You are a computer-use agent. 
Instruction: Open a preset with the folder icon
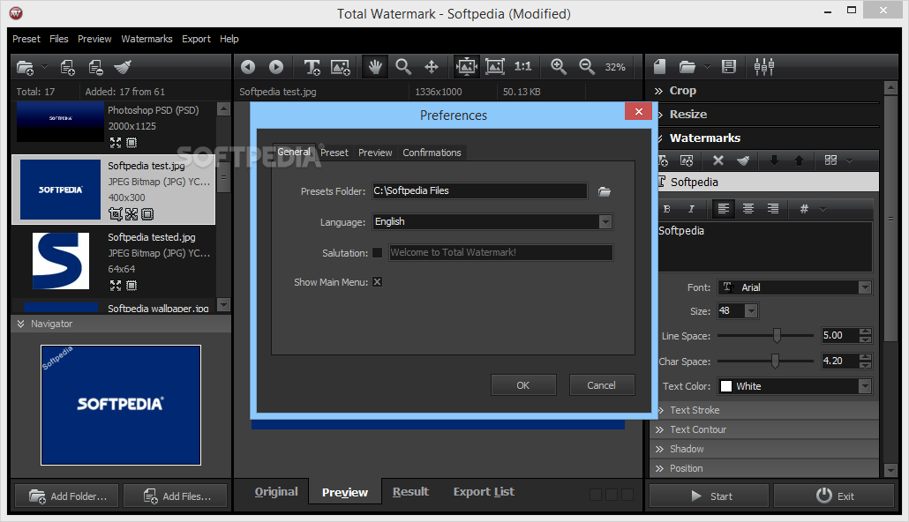tap(687, 67)
